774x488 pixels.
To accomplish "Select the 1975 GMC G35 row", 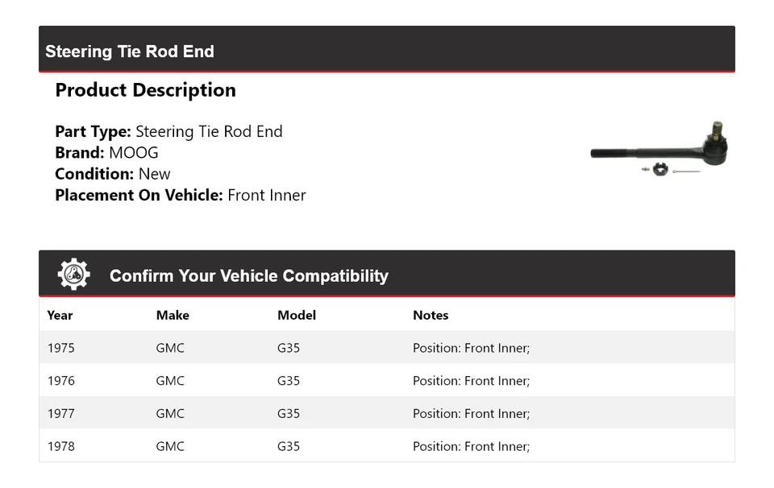I will pos(386,348).
